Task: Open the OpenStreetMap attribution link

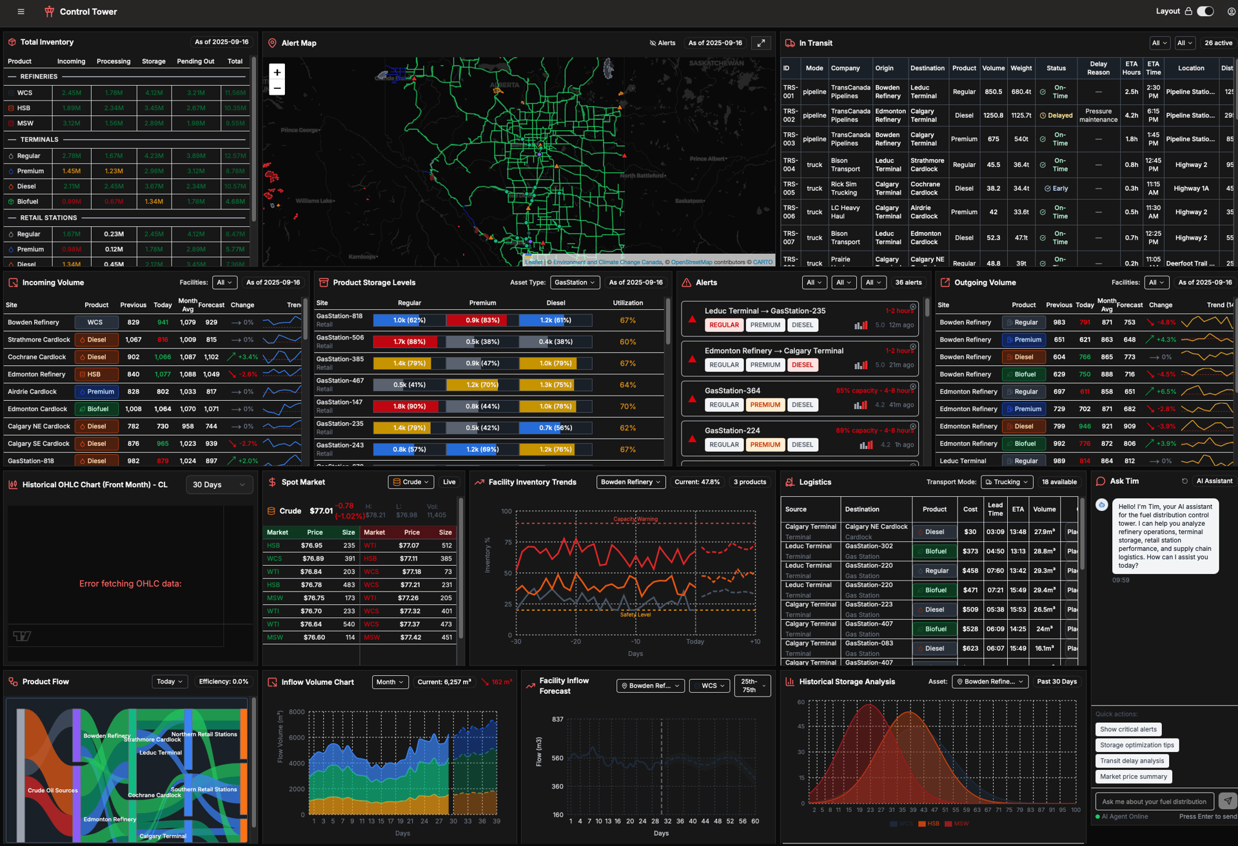Action: click(691, 262)
